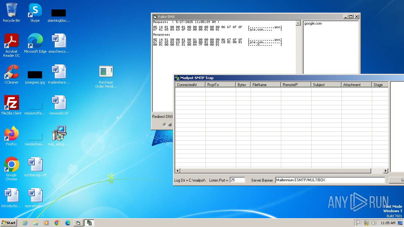Screen dimensions: 404x227
Task: Sort by the Subject column header
Action: pos(326,85)
